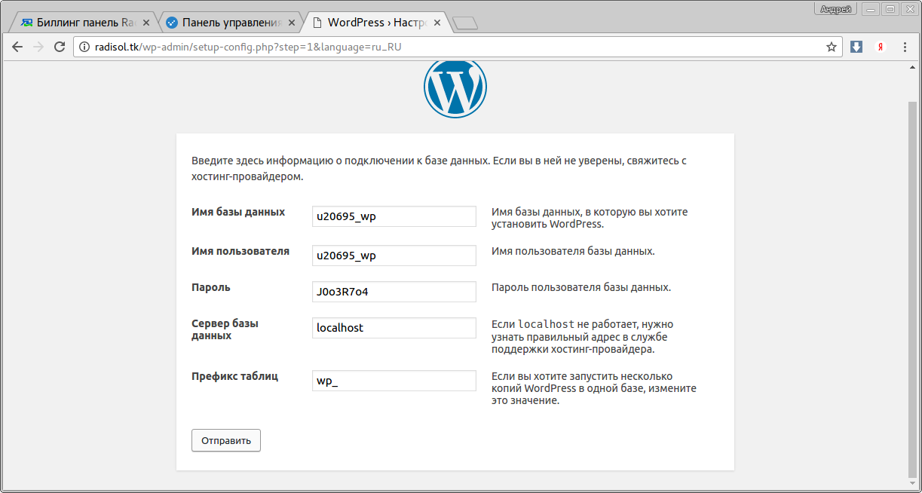Click the text в которую вы хотите установить WordPress
The image size is (922, 493).
590,218
